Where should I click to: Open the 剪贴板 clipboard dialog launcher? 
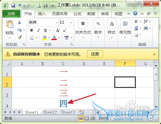(24, 44)
